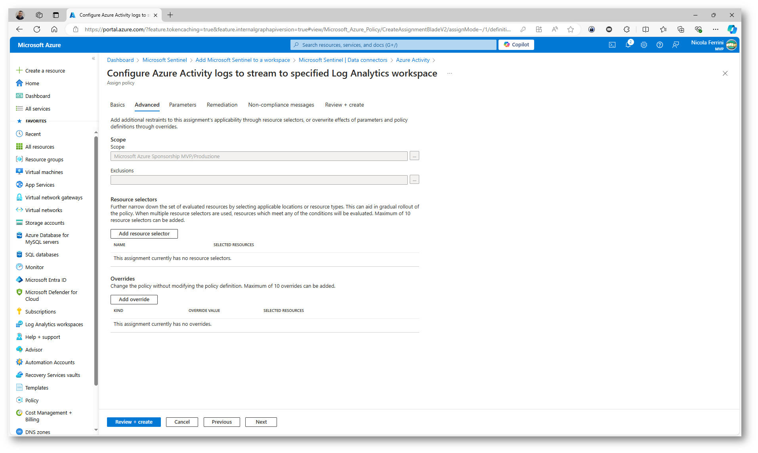Open All services list icon
The height and width of the screenshot is (453, 758).
tap(19, 109)
